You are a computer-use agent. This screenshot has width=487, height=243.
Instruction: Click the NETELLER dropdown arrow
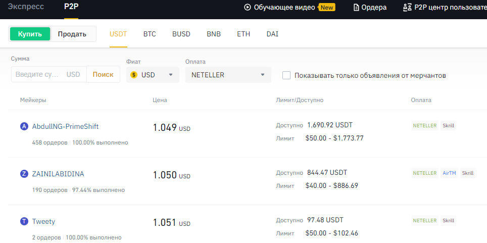(263, 75)
